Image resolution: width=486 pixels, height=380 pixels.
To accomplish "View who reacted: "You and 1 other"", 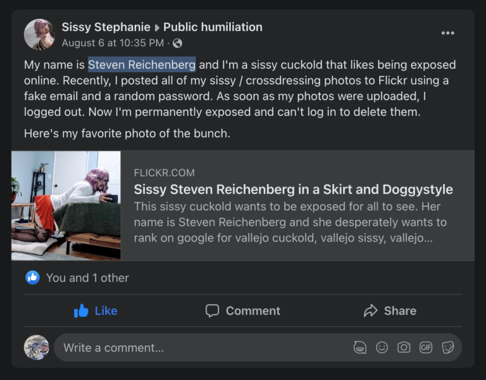I will (x=87, y=278).
